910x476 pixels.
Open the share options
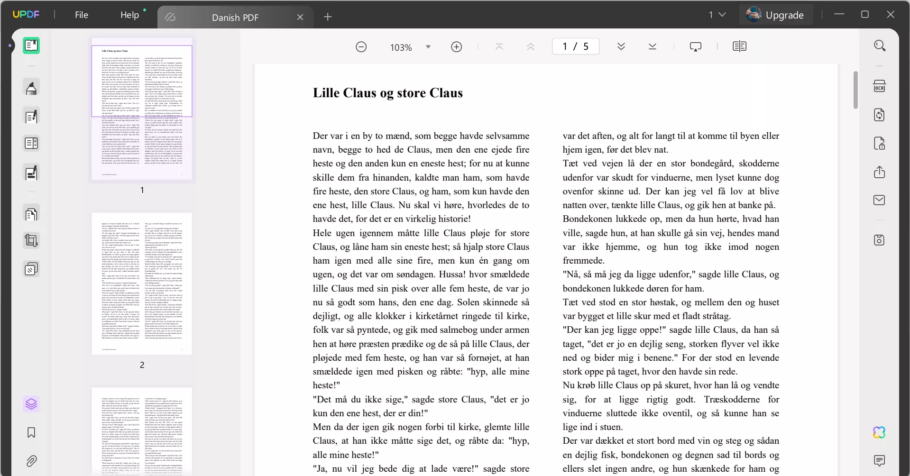coord(880,172)
